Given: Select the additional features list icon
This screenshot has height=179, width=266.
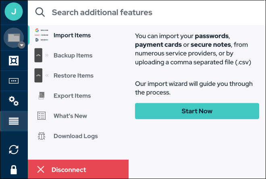Looking at the screenshot, I should pos(14,121).
